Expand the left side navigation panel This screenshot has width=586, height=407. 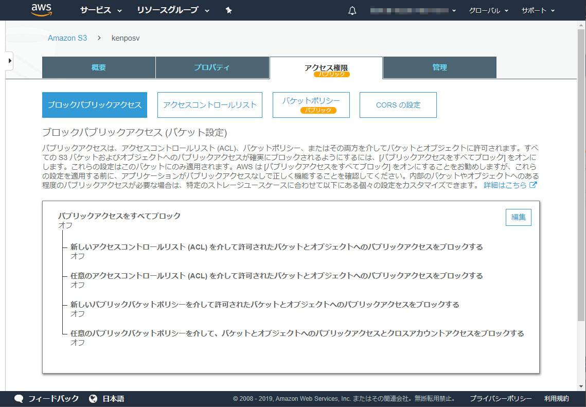[x=9, y=61]
